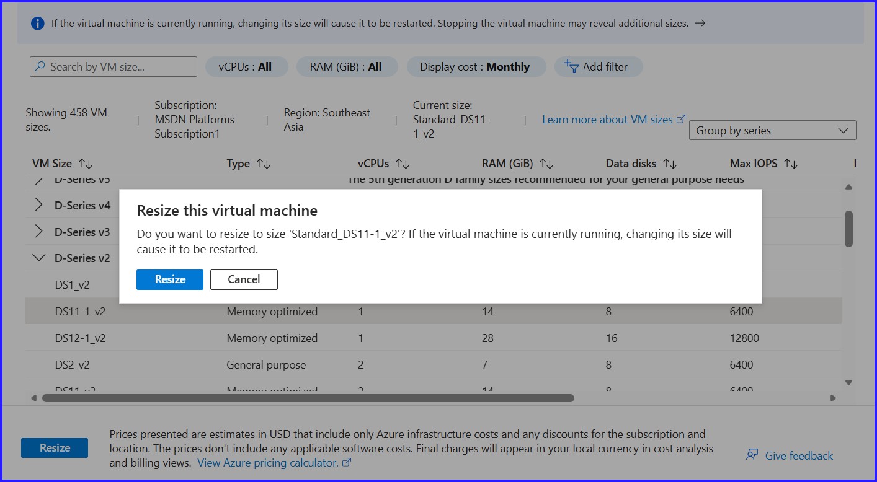
Task: Click the horizontal scrollbar thumb
Action: pos(308,398)
